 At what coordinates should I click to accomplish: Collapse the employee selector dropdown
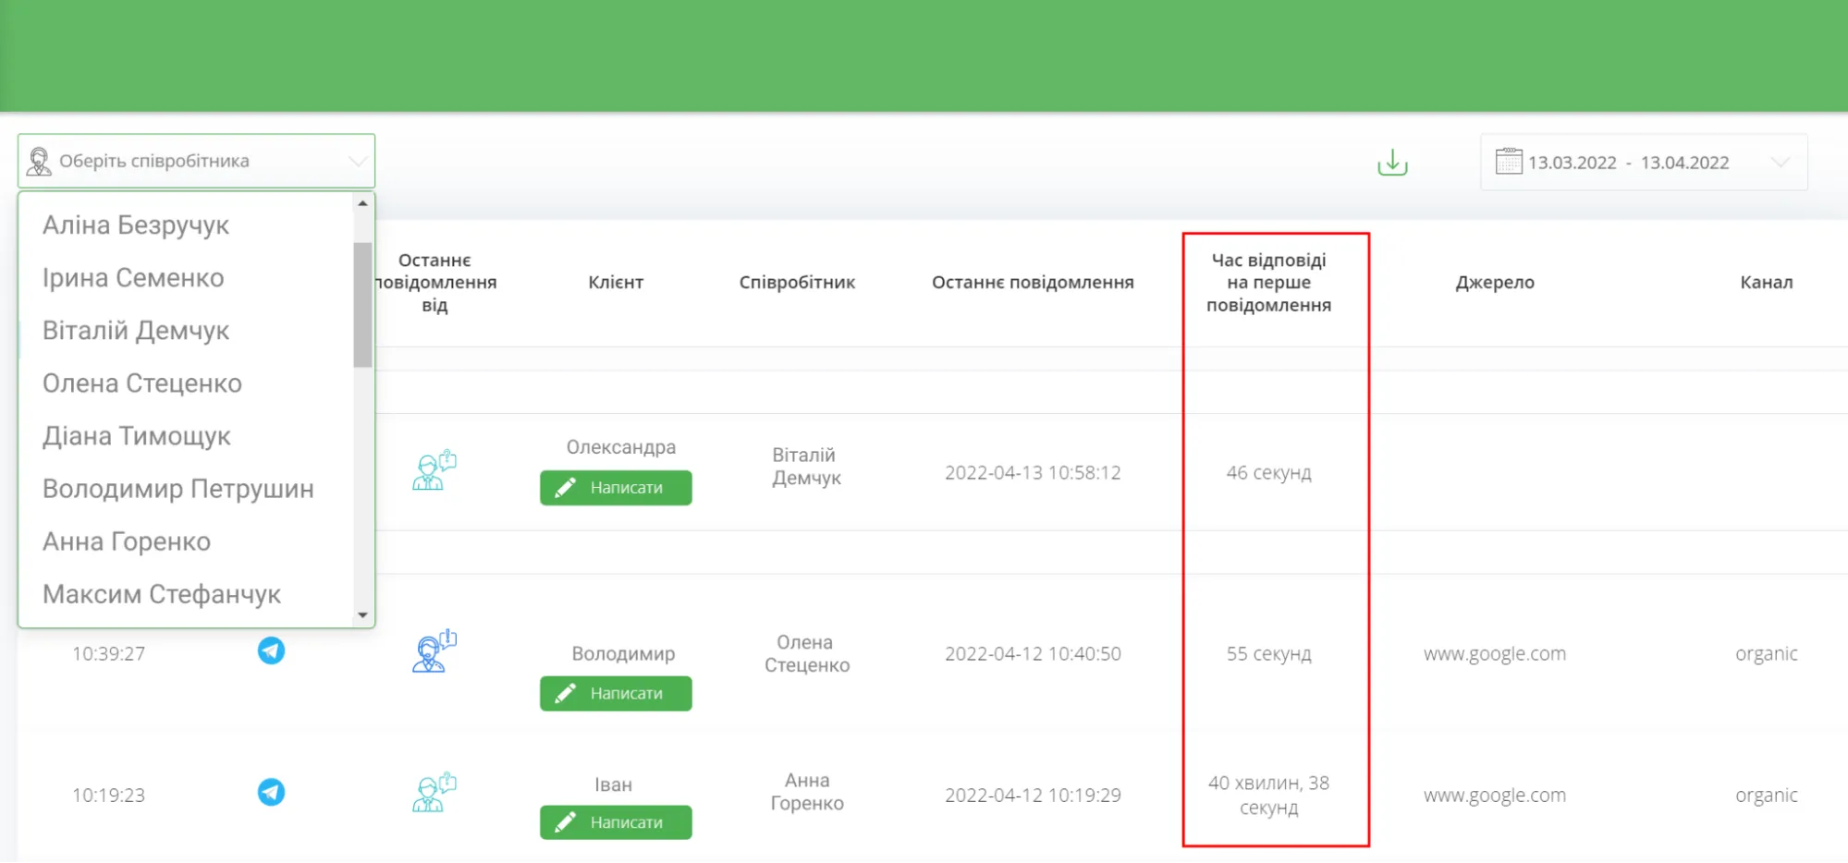[x=357, y=162]
